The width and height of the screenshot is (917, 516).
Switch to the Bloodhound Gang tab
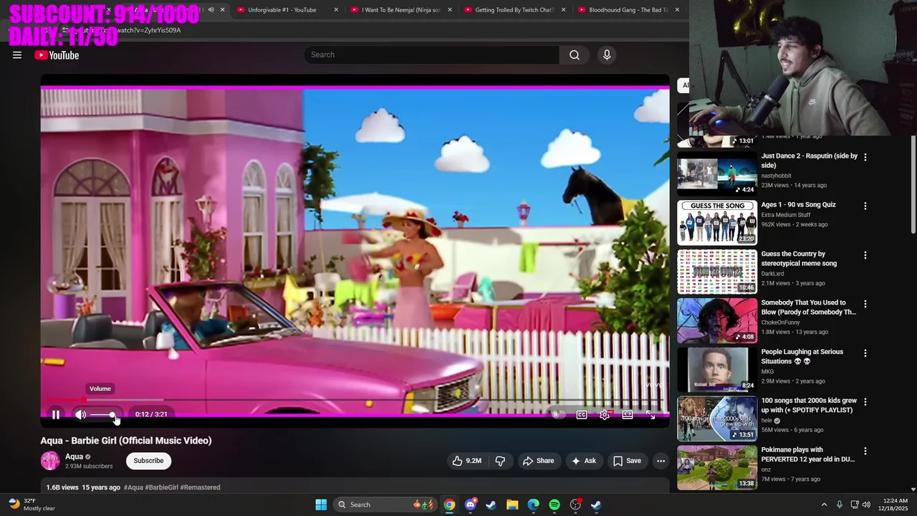[x=628, y=10]
